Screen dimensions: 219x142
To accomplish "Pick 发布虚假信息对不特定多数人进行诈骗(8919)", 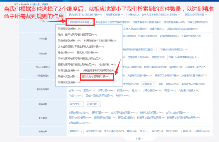I will point(81,47).
